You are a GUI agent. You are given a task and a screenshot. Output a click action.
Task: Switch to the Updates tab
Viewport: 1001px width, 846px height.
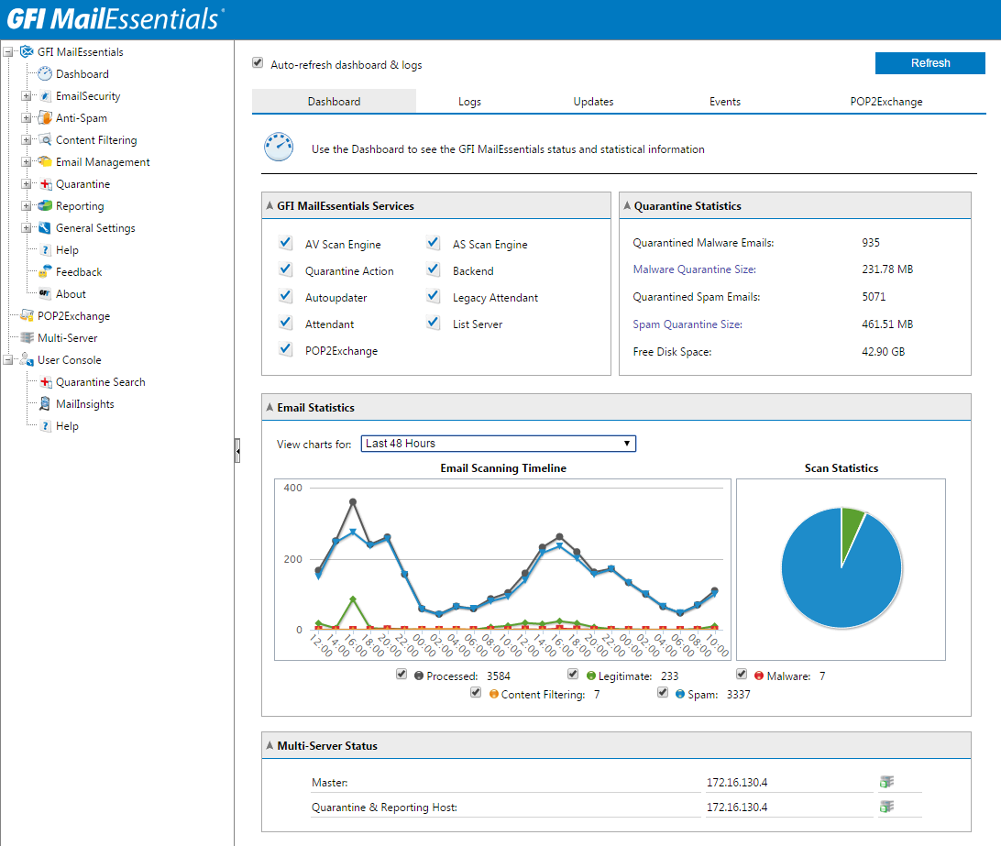593,102
